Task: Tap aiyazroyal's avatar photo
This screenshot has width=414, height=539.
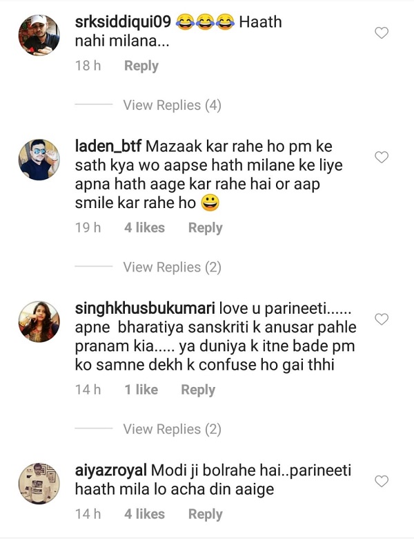Action: click(38, 483)
